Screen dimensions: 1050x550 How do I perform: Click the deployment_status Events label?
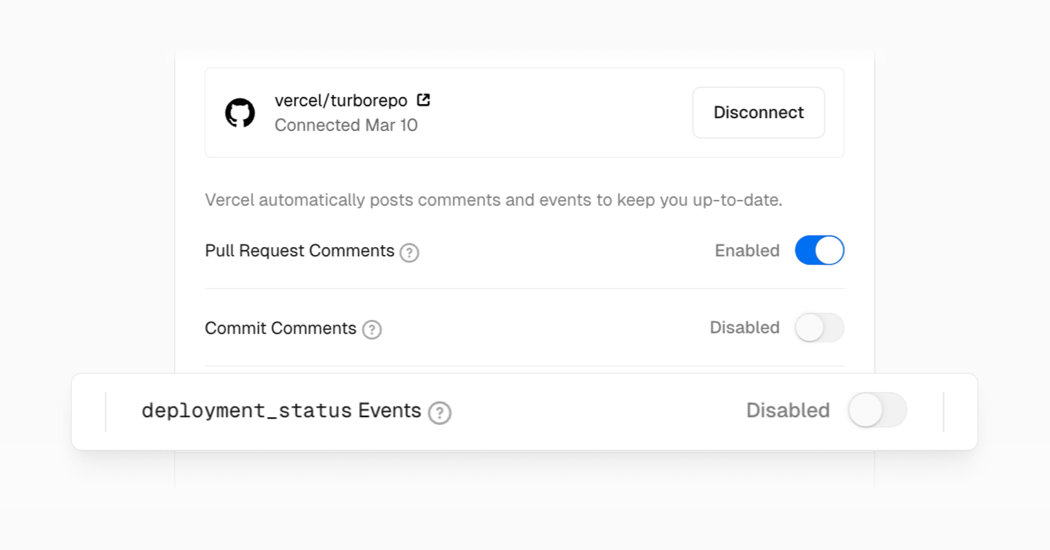[281, 411]
